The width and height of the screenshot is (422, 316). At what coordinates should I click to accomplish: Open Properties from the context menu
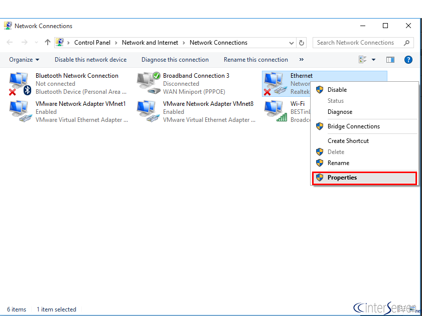tap(364, 178)
